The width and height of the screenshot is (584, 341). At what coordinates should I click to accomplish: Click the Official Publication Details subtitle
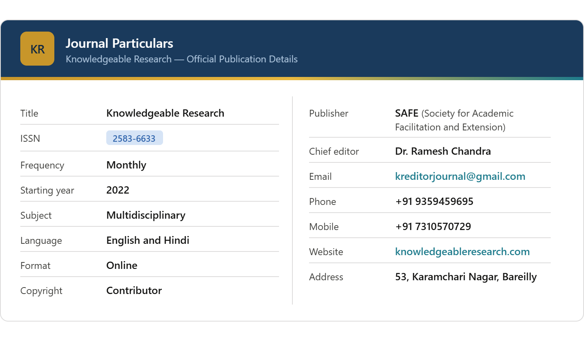181,59
